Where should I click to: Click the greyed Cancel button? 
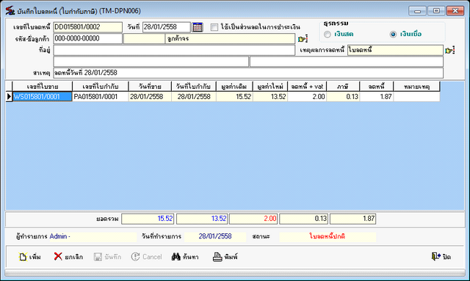(146, 257)
